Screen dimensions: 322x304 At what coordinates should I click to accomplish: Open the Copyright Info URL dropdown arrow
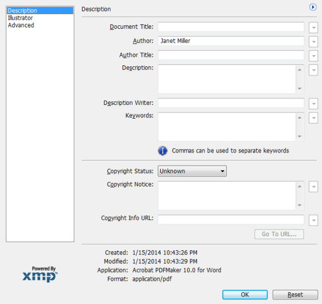tap(313, 220)
